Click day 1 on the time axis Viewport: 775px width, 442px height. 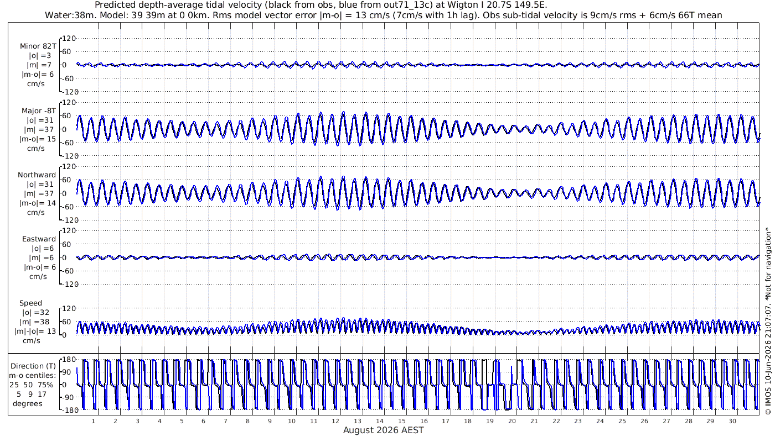pos(94,420)
